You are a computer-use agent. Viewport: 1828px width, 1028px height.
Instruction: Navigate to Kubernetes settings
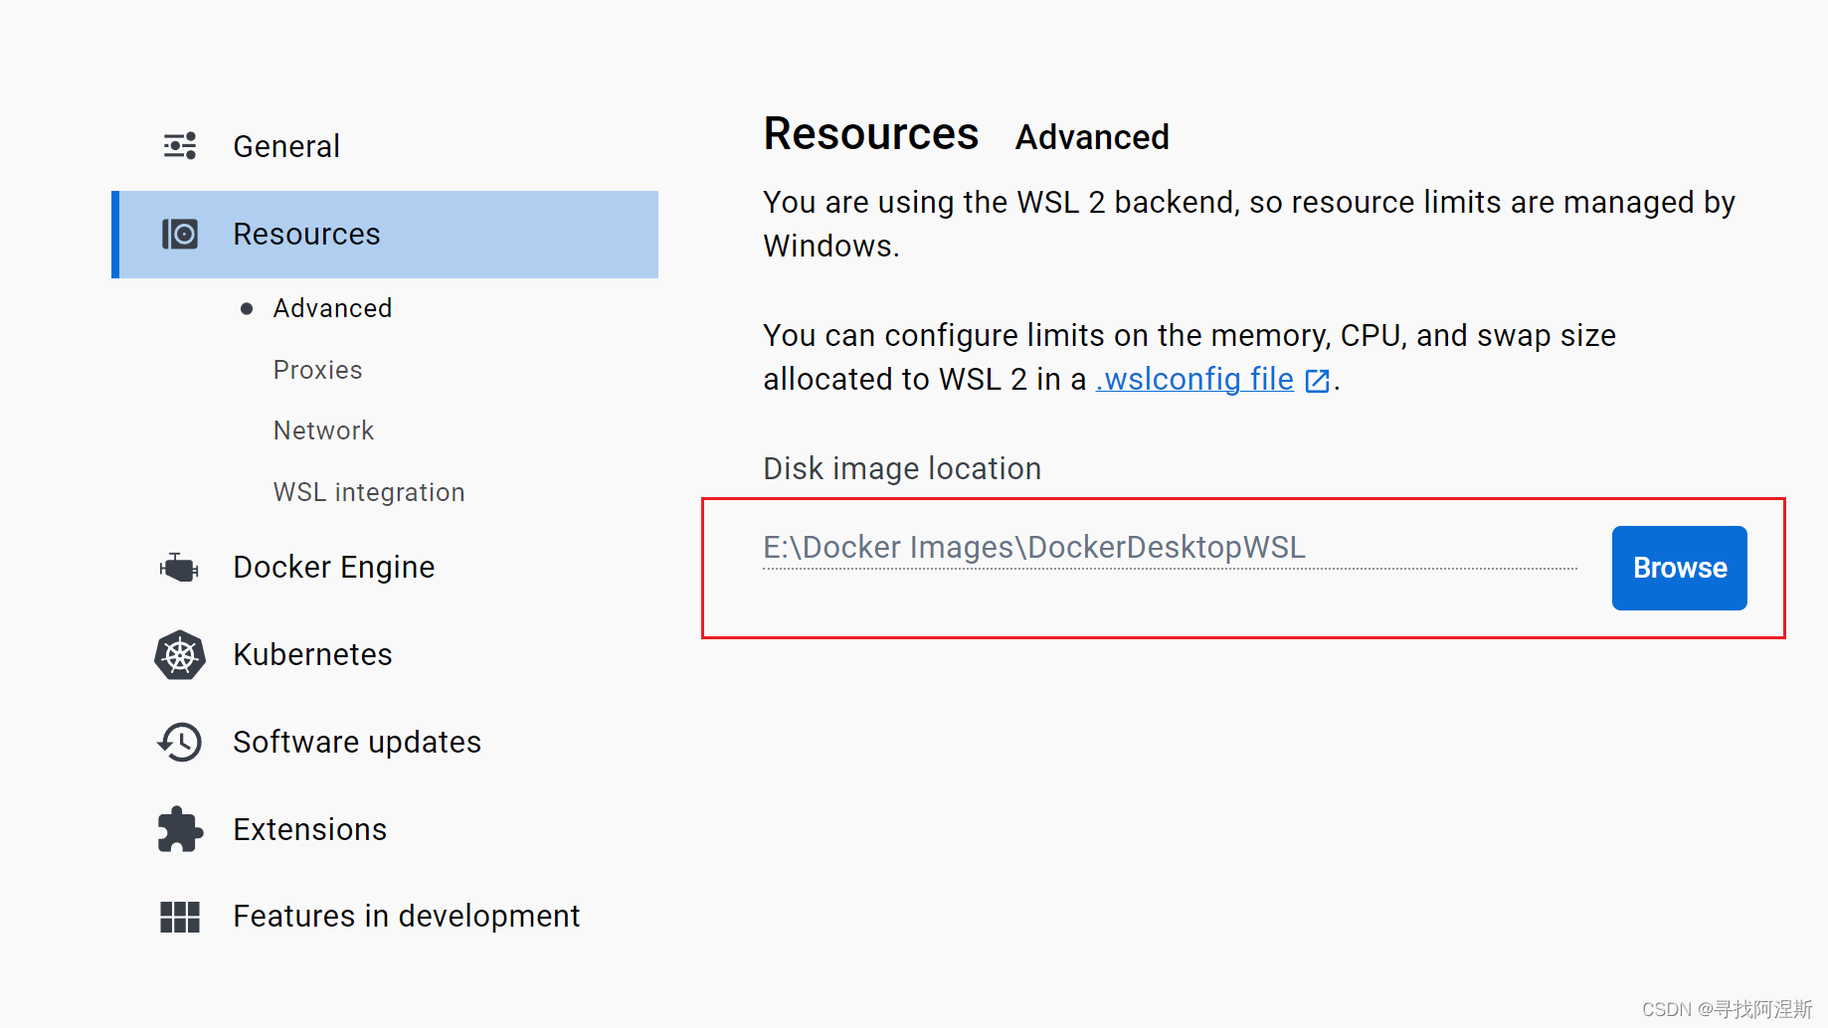(312, 654)
